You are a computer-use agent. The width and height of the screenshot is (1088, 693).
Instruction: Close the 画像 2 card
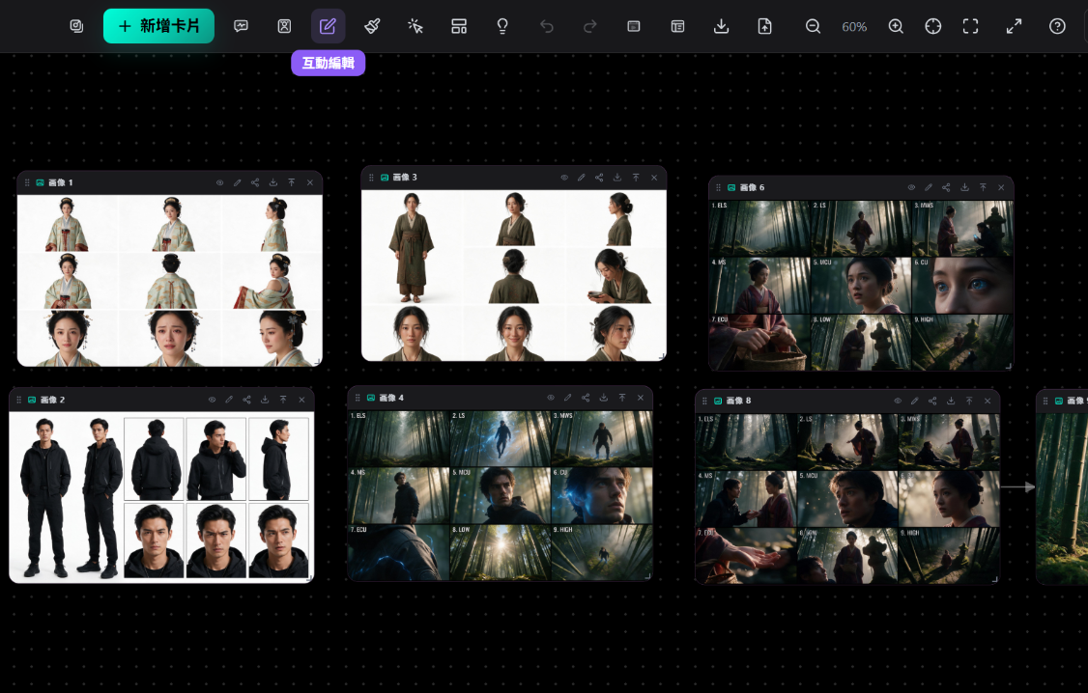pyautogui.click(x=301, y=400)
